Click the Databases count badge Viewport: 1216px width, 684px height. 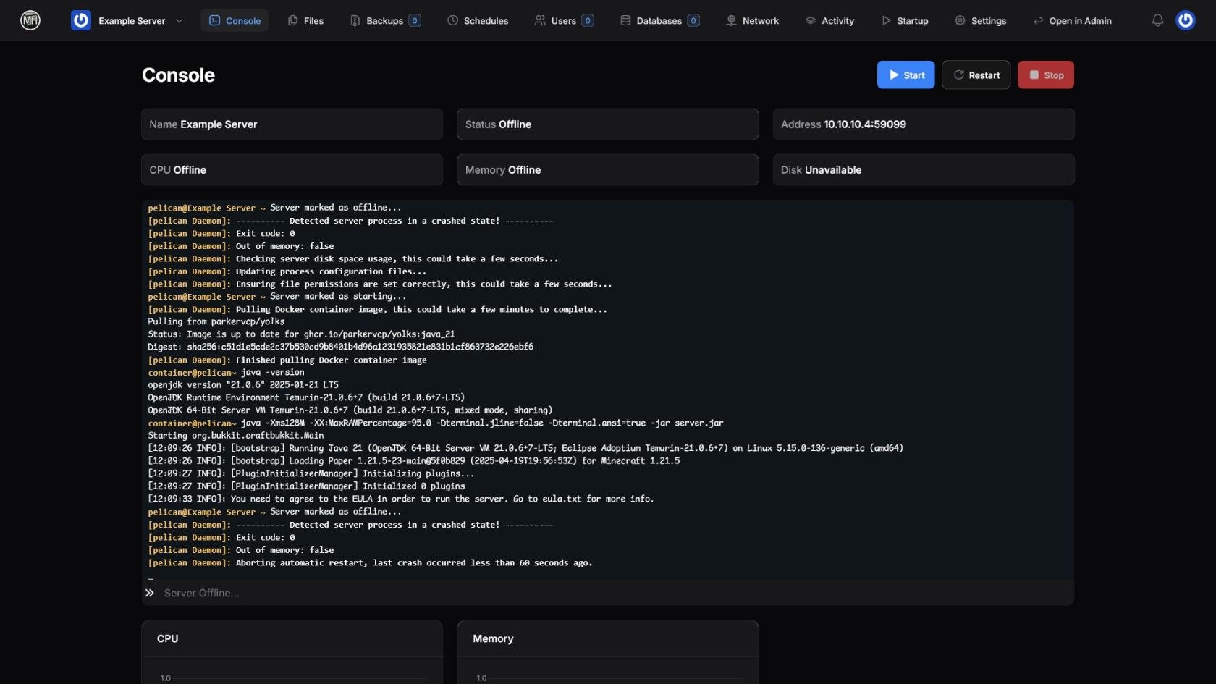tap(693, 20)
